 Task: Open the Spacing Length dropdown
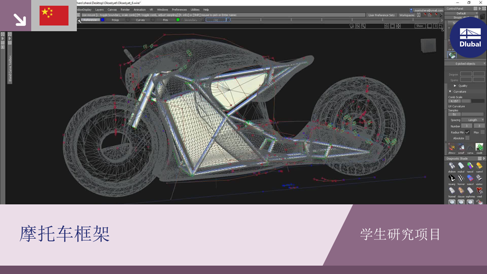point(473,120)
